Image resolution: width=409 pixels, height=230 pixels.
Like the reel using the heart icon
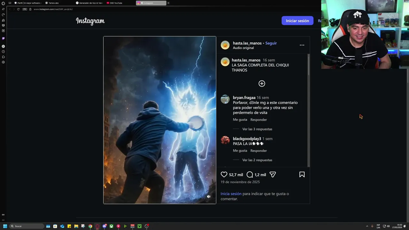click(224, 175)
